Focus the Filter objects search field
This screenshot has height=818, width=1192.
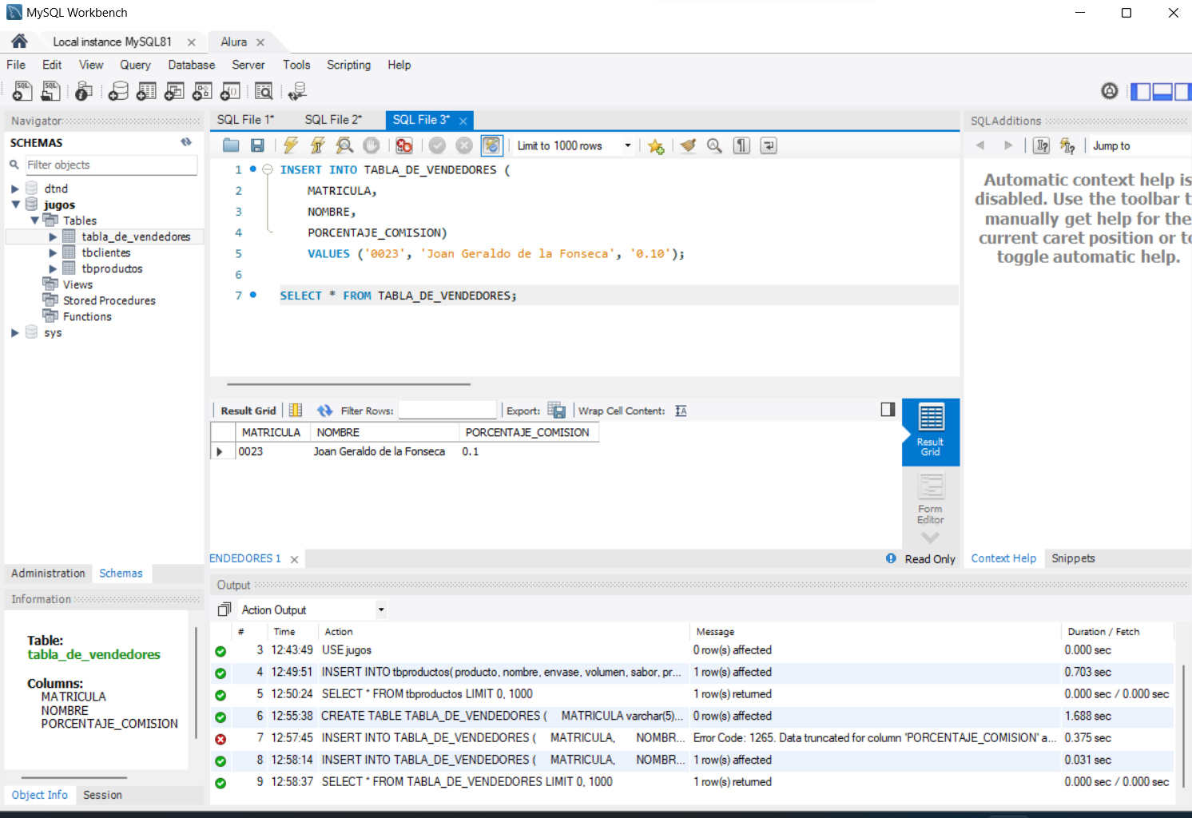[110, 165]
